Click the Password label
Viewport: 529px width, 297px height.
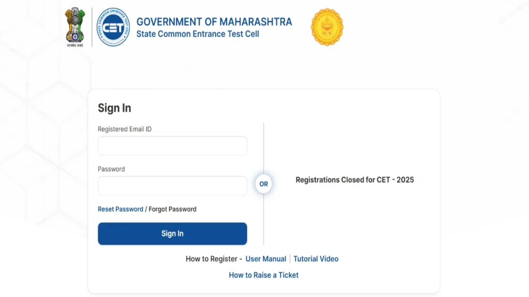point(111,169)
